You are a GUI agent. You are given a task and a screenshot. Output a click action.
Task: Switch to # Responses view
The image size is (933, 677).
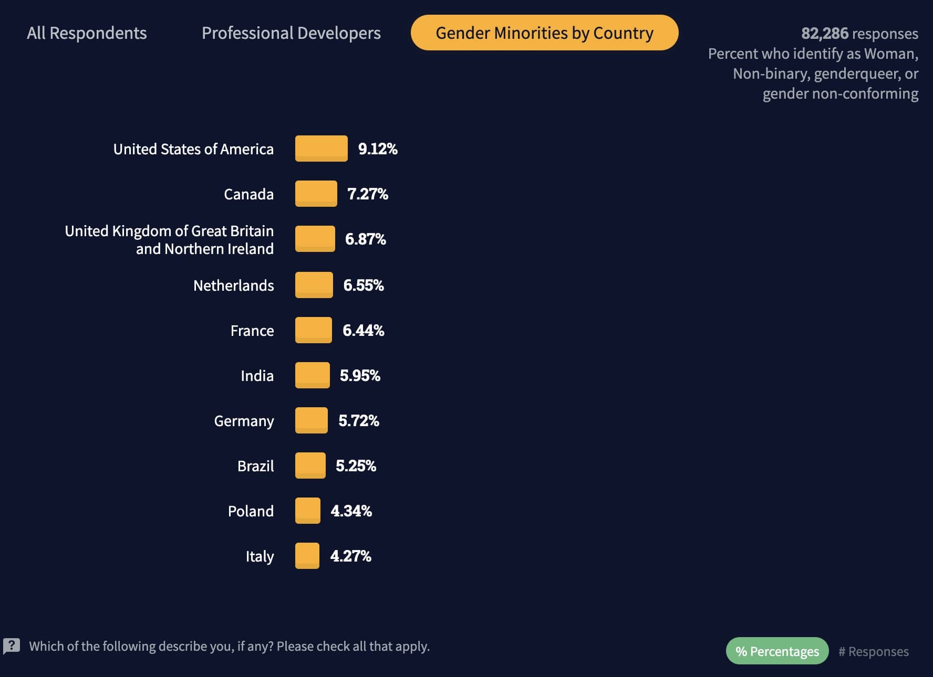coord(874,651)
